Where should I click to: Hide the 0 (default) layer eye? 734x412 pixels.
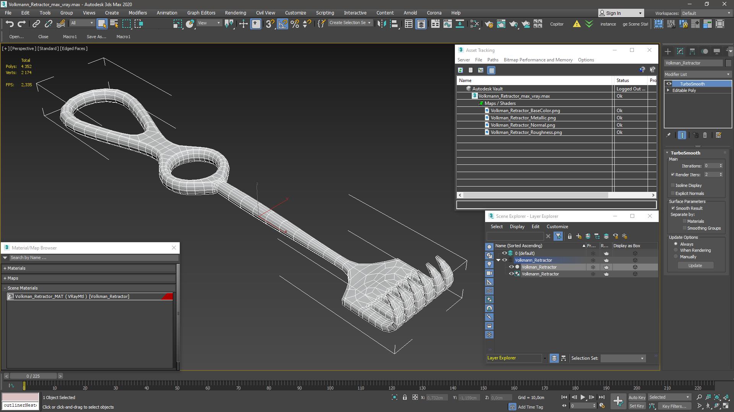(504, 253)
